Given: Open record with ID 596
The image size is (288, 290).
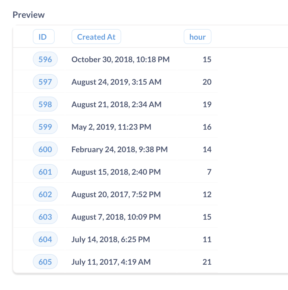Looking at the screenshot, I should click(45, 59).
